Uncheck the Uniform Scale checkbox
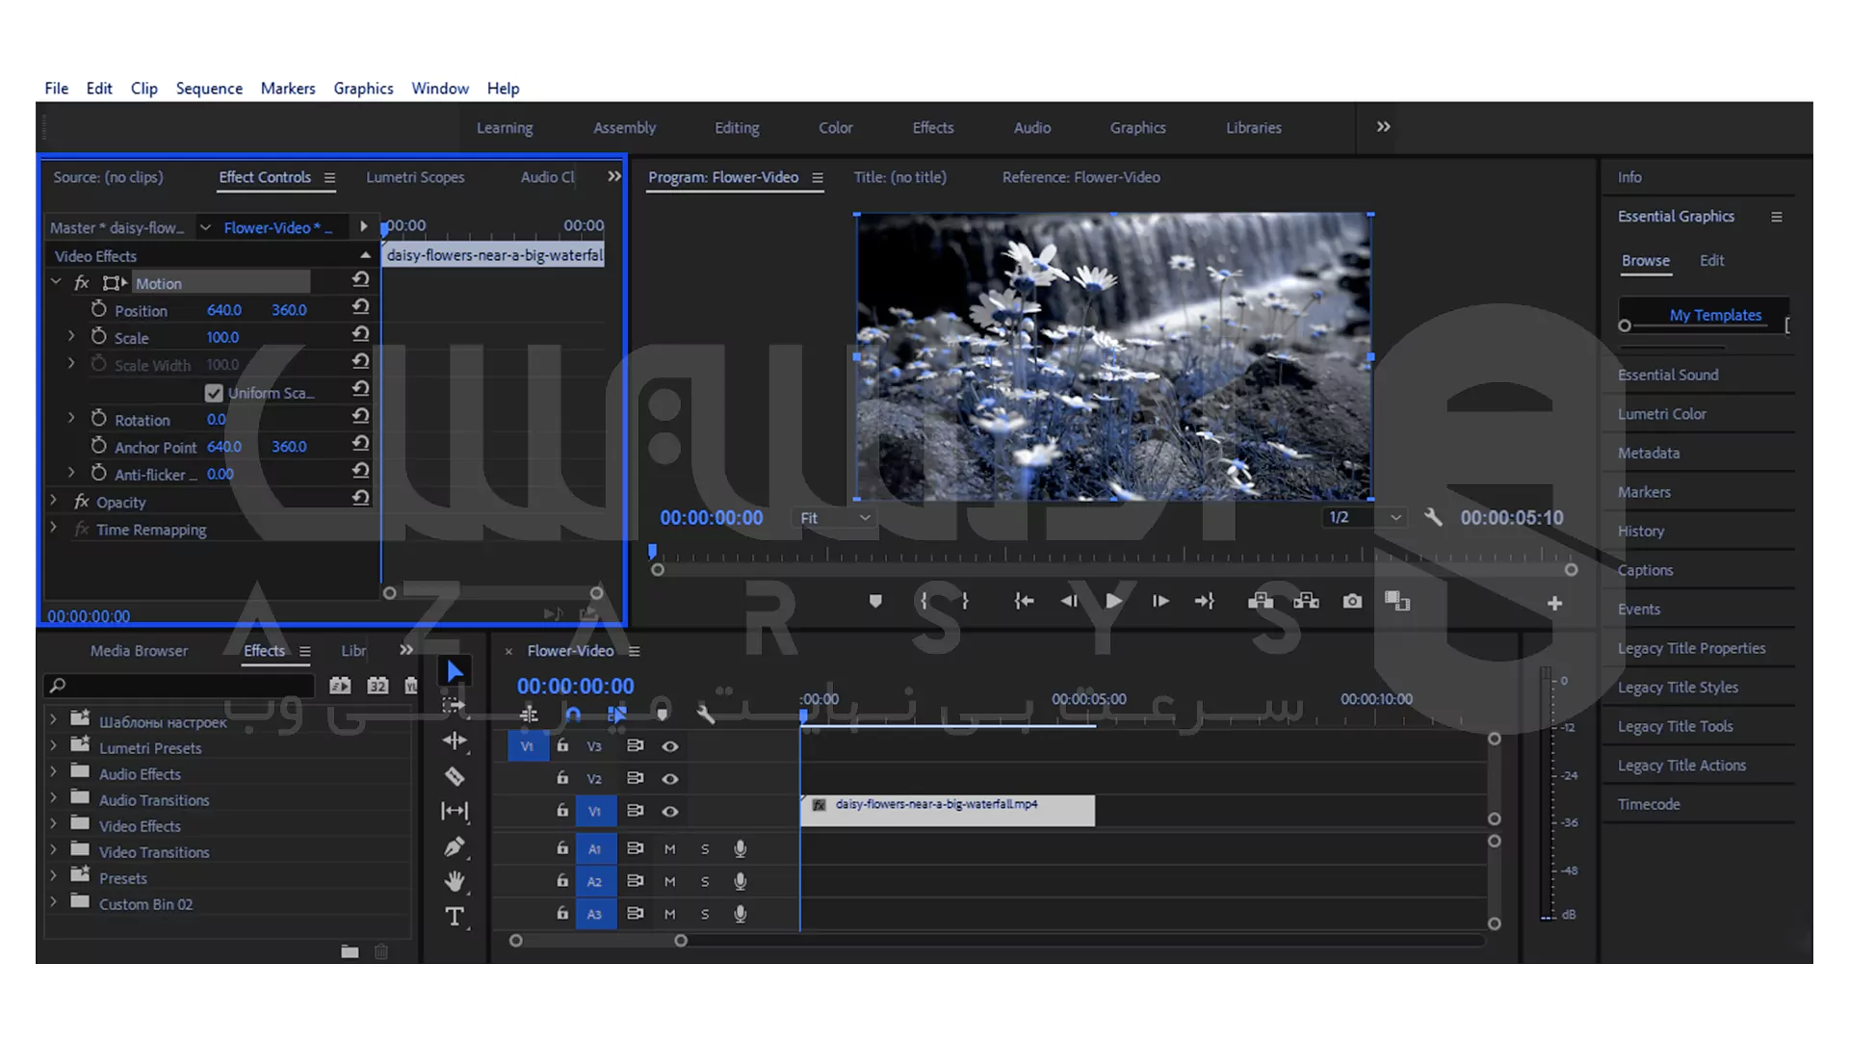This screenshot has height=1040, width=1849. [214, 393]
